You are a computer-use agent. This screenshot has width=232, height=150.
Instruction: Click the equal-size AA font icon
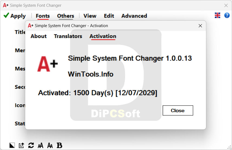[x=40, y=145]
